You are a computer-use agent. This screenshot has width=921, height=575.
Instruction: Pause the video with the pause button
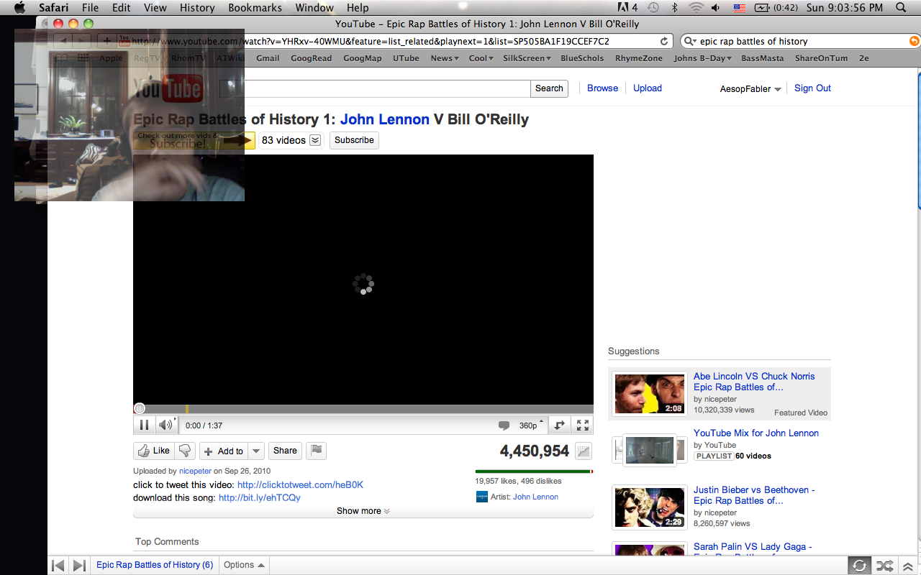(x=144, y=425)
